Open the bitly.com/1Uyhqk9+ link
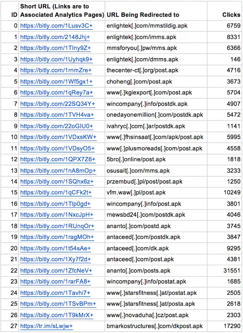This screenshot has width=243, height=333. click(56, 59)
